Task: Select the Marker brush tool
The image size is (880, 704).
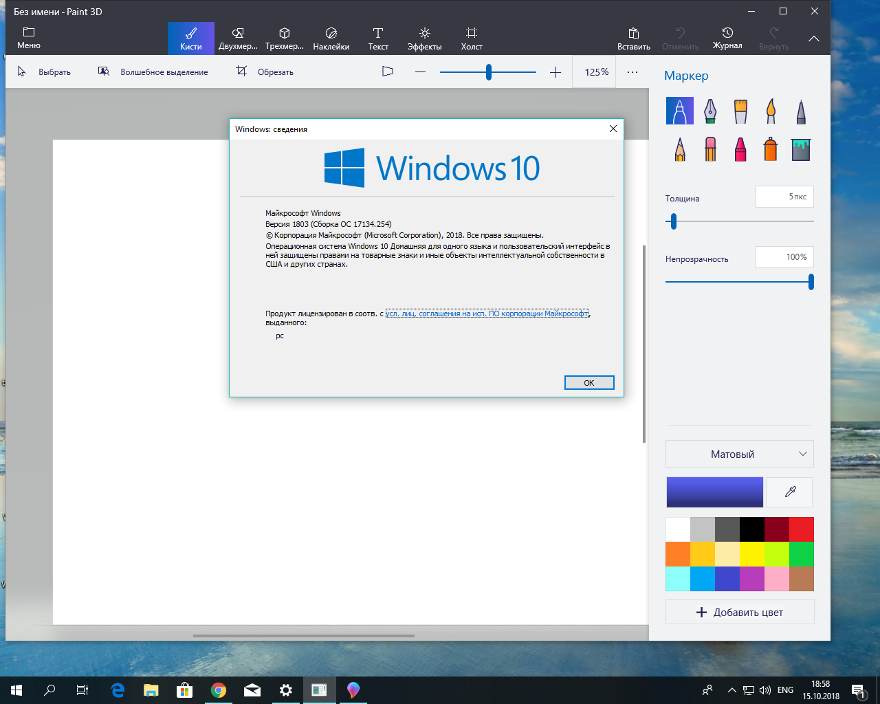Action: (679, 111)
